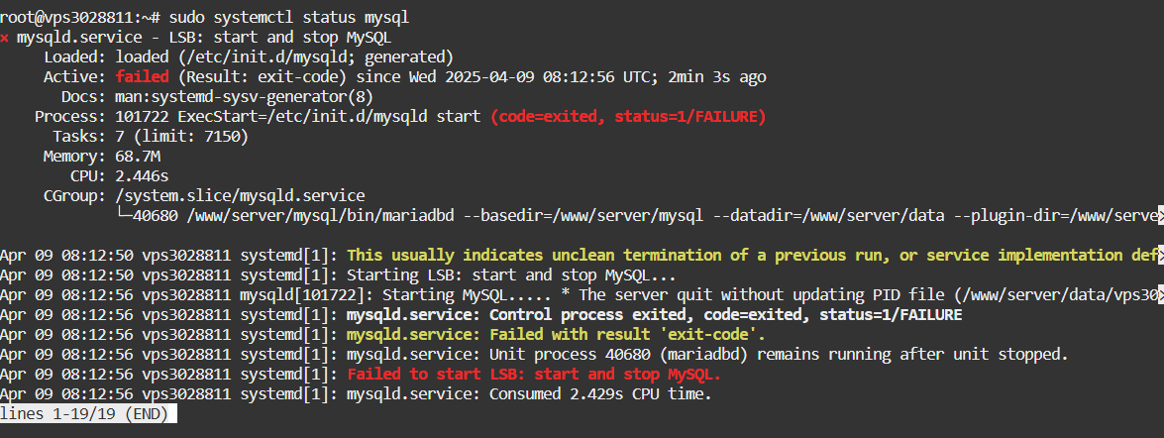Viewport: 1164px width, 438px height.
Task: Click the truncation arrow ending the yellow warning line
Action: pyautogui.click(x=1159, y=255)
